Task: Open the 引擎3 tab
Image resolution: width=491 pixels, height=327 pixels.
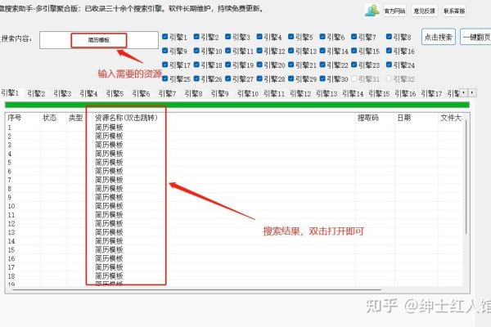Action: (62, 93)
